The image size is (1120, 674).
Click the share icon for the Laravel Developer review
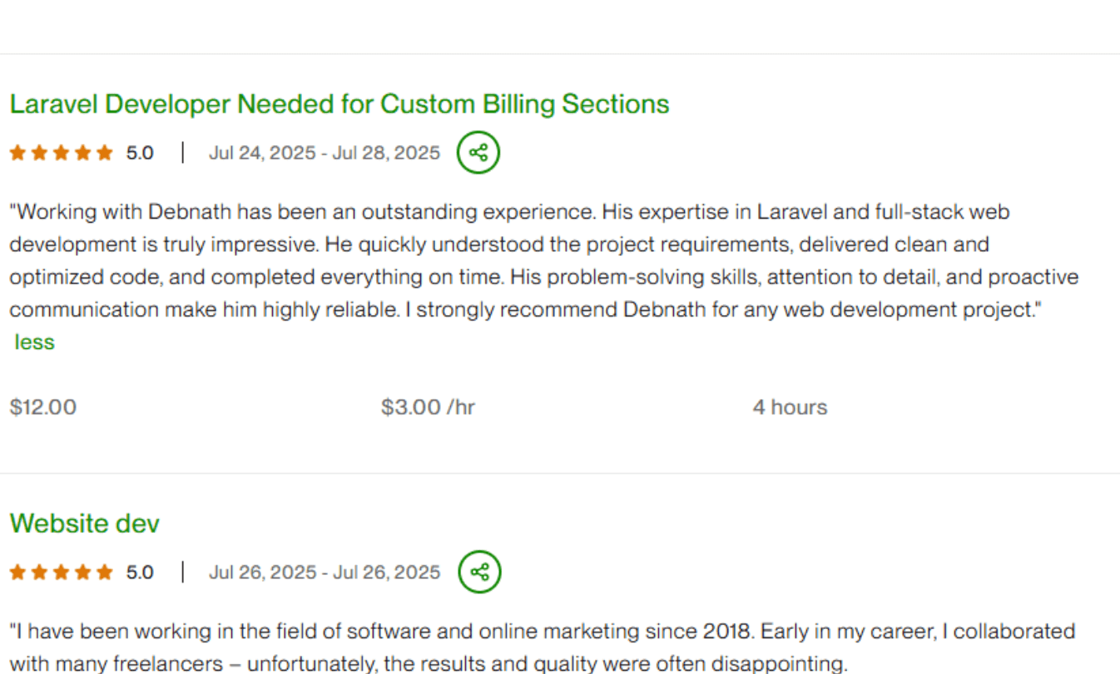pos(478,152)
